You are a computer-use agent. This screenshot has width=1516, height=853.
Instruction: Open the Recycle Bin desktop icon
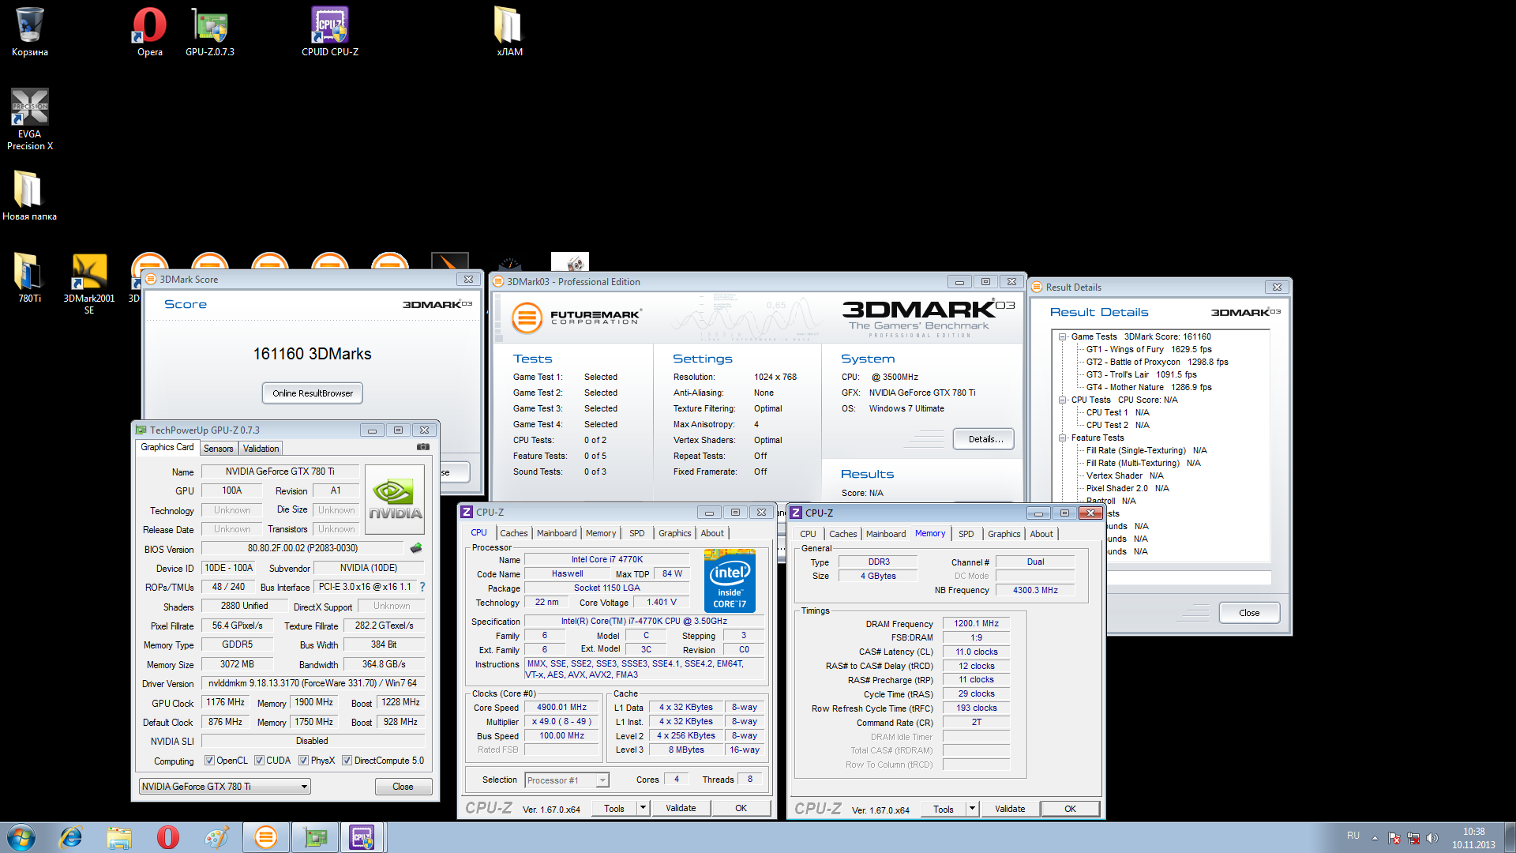click(x=29, y=32)
